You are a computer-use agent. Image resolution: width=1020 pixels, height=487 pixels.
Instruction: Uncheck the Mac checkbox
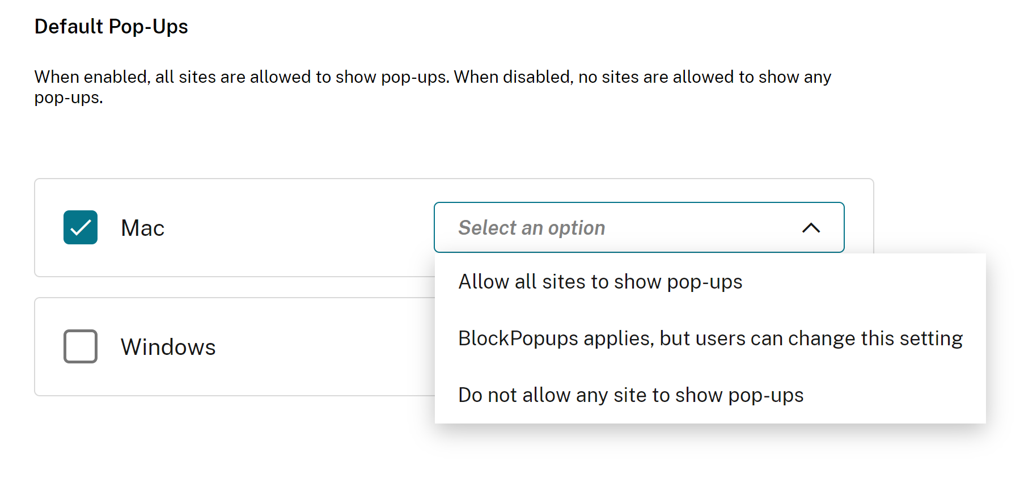81,227
